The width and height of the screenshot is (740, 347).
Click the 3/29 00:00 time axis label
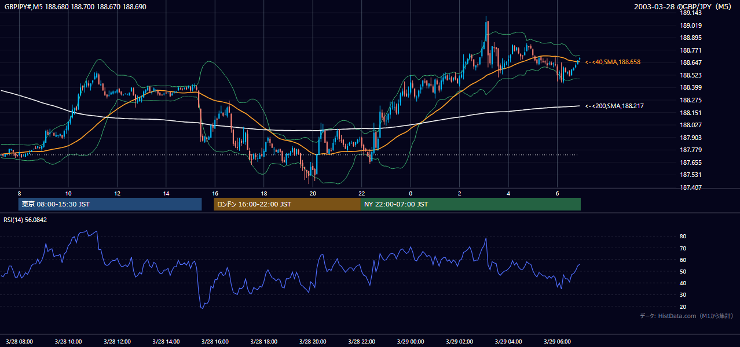(x=411, y=342)
